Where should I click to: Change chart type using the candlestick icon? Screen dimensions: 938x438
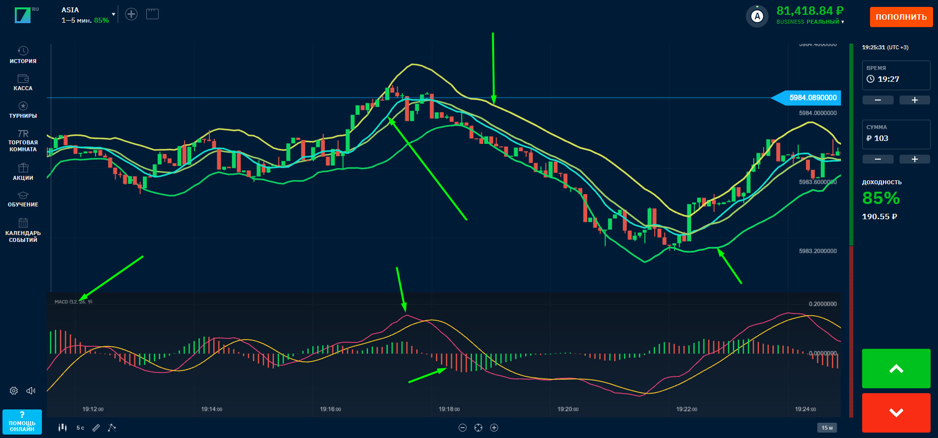click(x=63, y=428)
